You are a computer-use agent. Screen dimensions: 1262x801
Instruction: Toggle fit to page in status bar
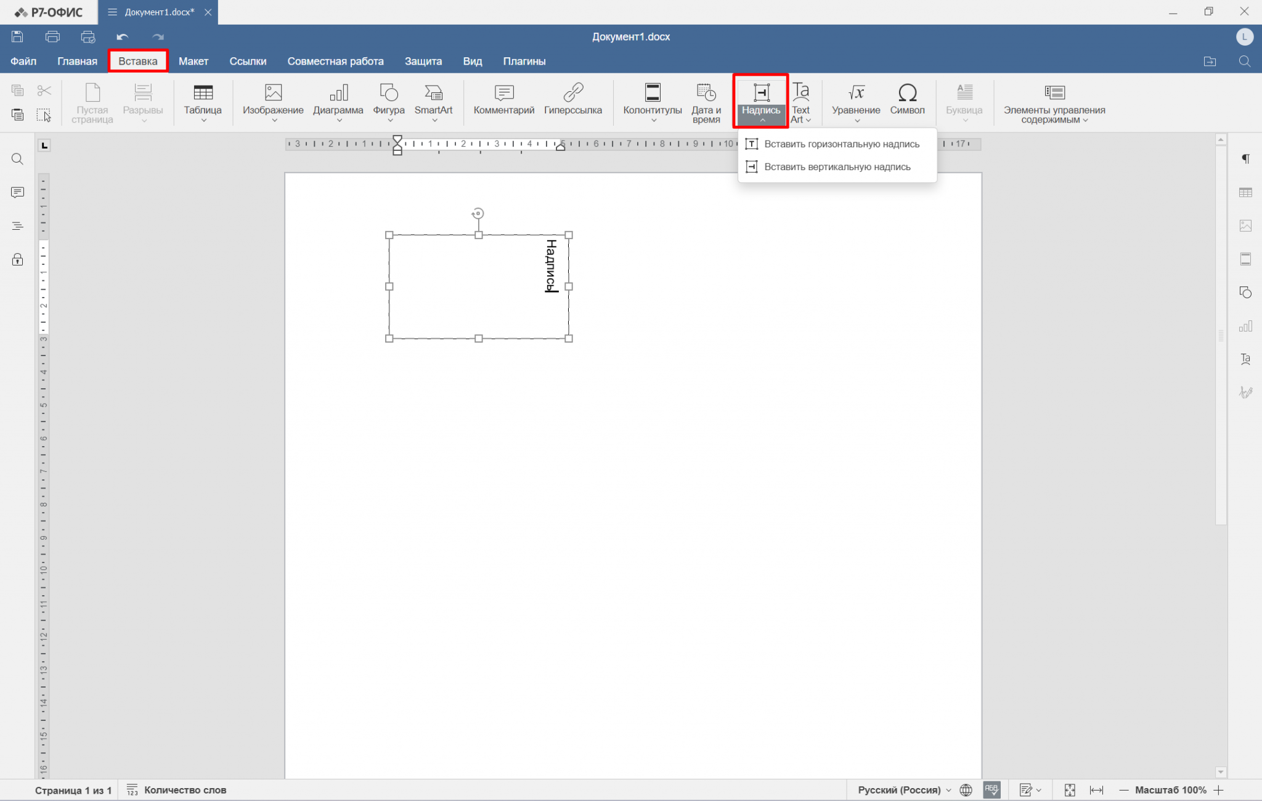click(x=1070, y=790)
